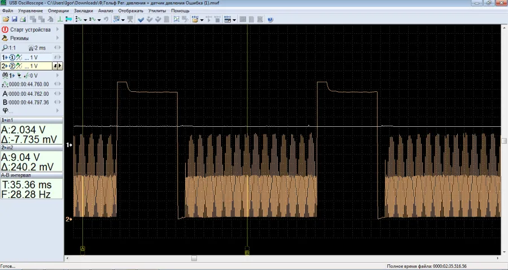
Task: Open script folder icon dropdown arrow
Action: pyautogui.click(x=202, y=20)
